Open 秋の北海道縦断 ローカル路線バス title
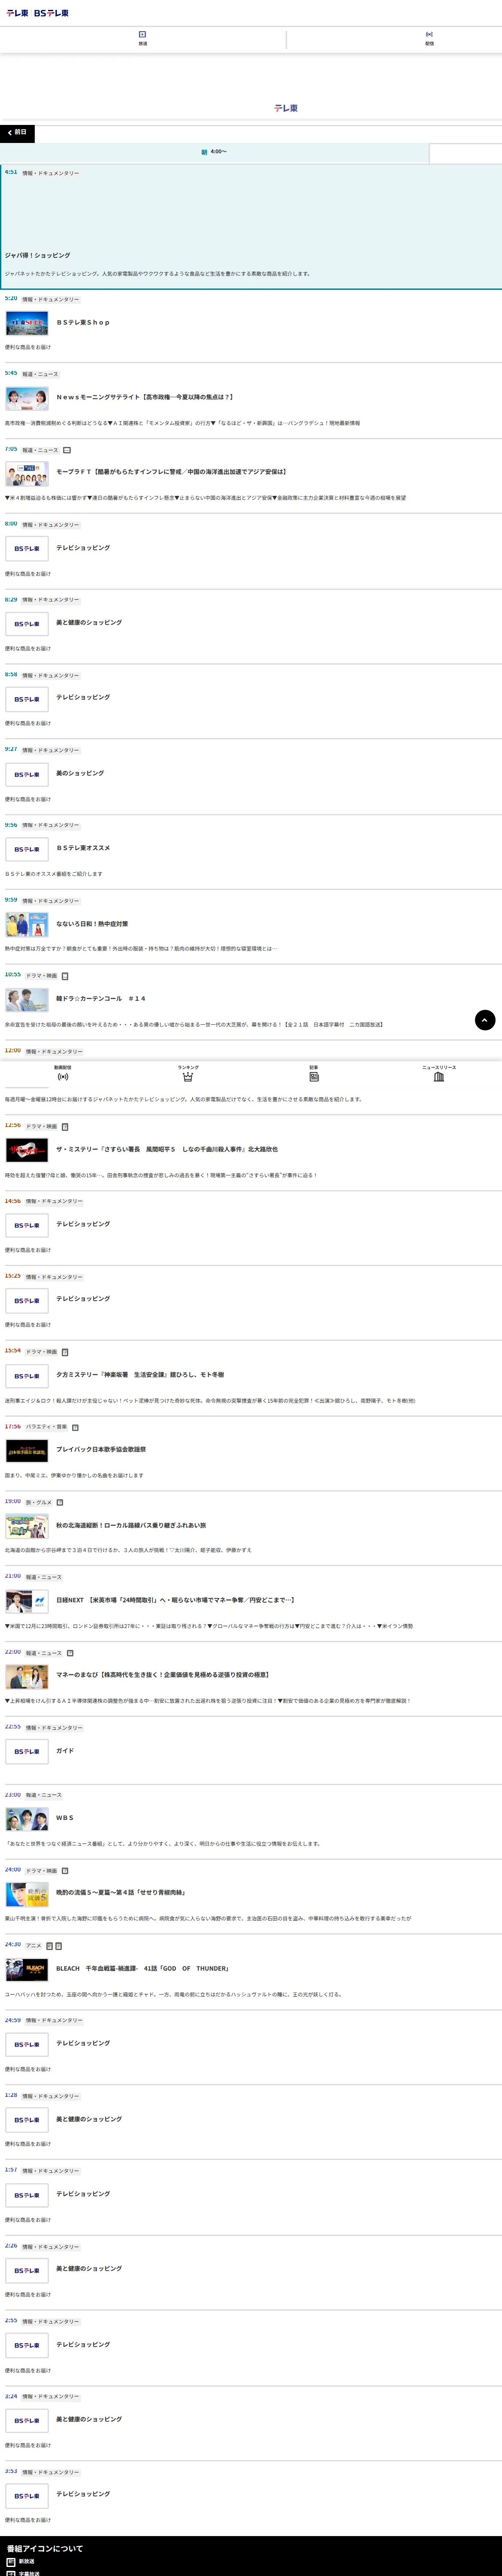 (131, 1525)
